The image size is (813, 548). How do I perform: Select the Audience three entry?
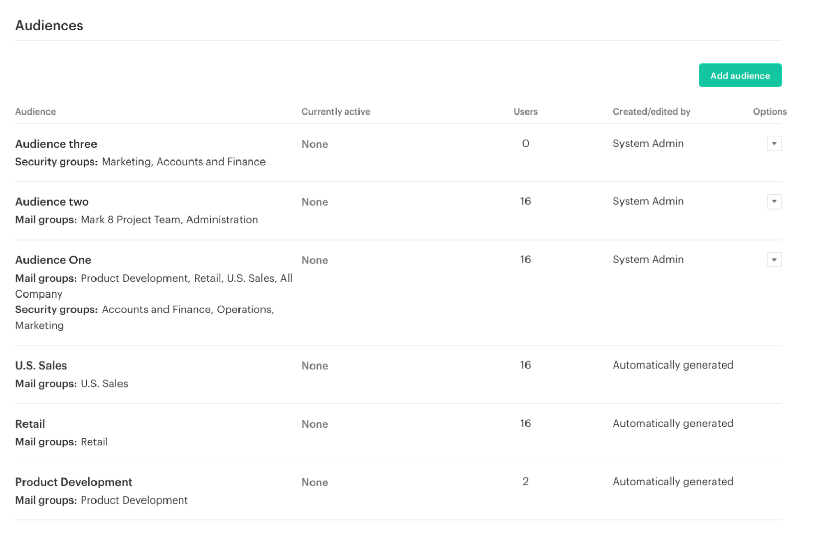pos(56,144)
